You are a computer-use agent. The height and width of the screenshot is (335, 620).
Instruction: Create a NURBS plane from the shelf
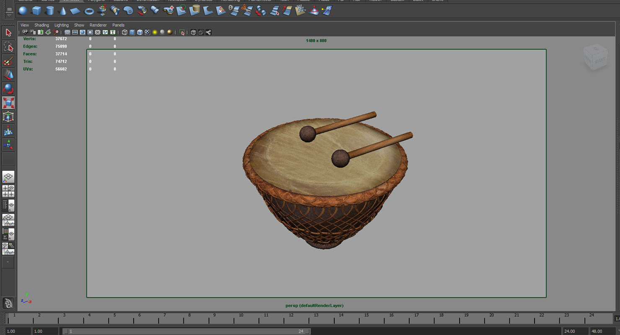(75, 10)
